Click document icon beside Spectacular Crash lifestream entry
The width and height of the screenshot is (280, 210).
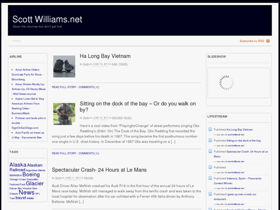[x=210, y=151]
